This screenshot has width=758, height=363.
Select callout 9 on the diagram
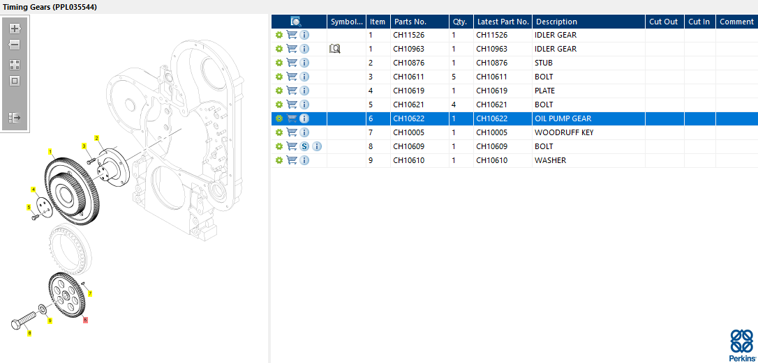pos(50,320)
